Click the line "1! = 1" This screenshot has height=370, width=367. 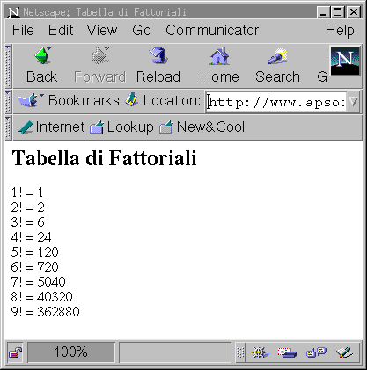27,192
